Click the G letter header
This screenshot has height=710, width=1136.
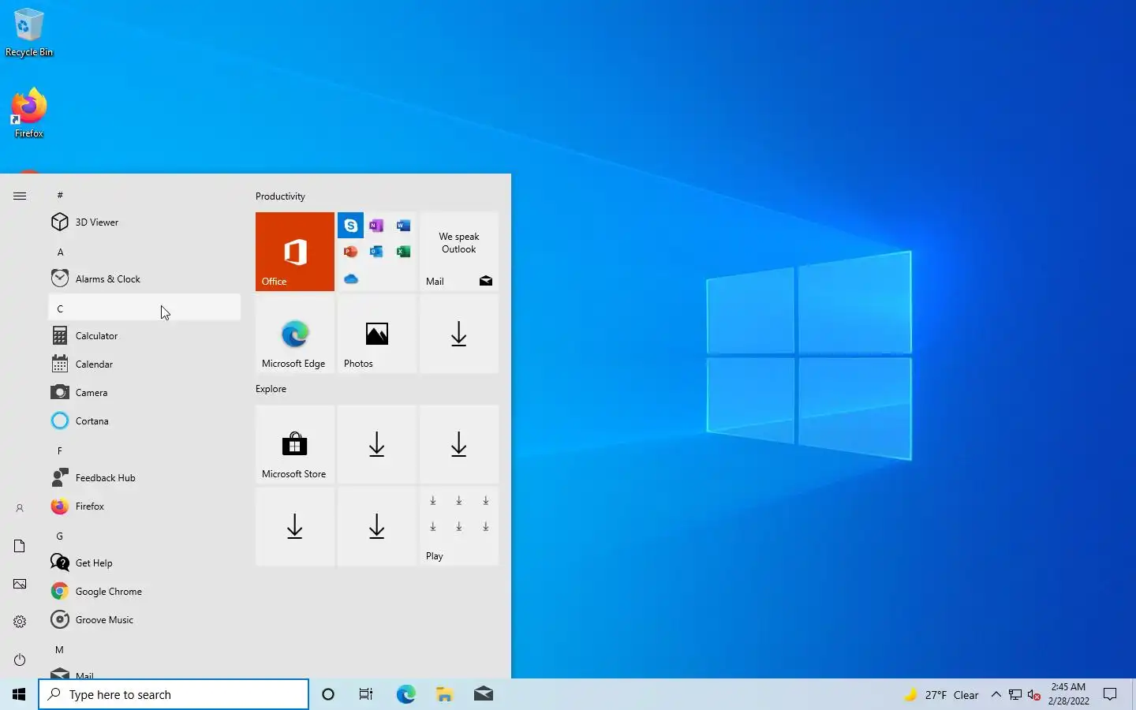[144, 536]
